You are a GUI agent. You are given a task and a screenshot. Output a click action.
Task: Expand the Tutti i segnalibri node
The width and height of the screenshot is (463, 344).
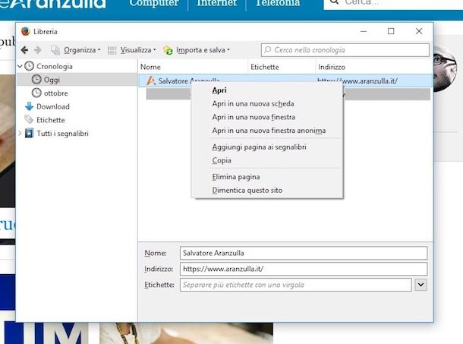pos(20,134)
